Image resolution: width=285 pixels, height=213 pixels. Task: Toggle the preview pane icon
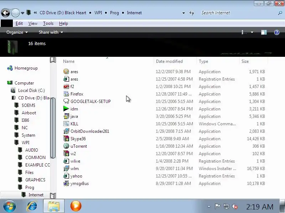point(264,32)
